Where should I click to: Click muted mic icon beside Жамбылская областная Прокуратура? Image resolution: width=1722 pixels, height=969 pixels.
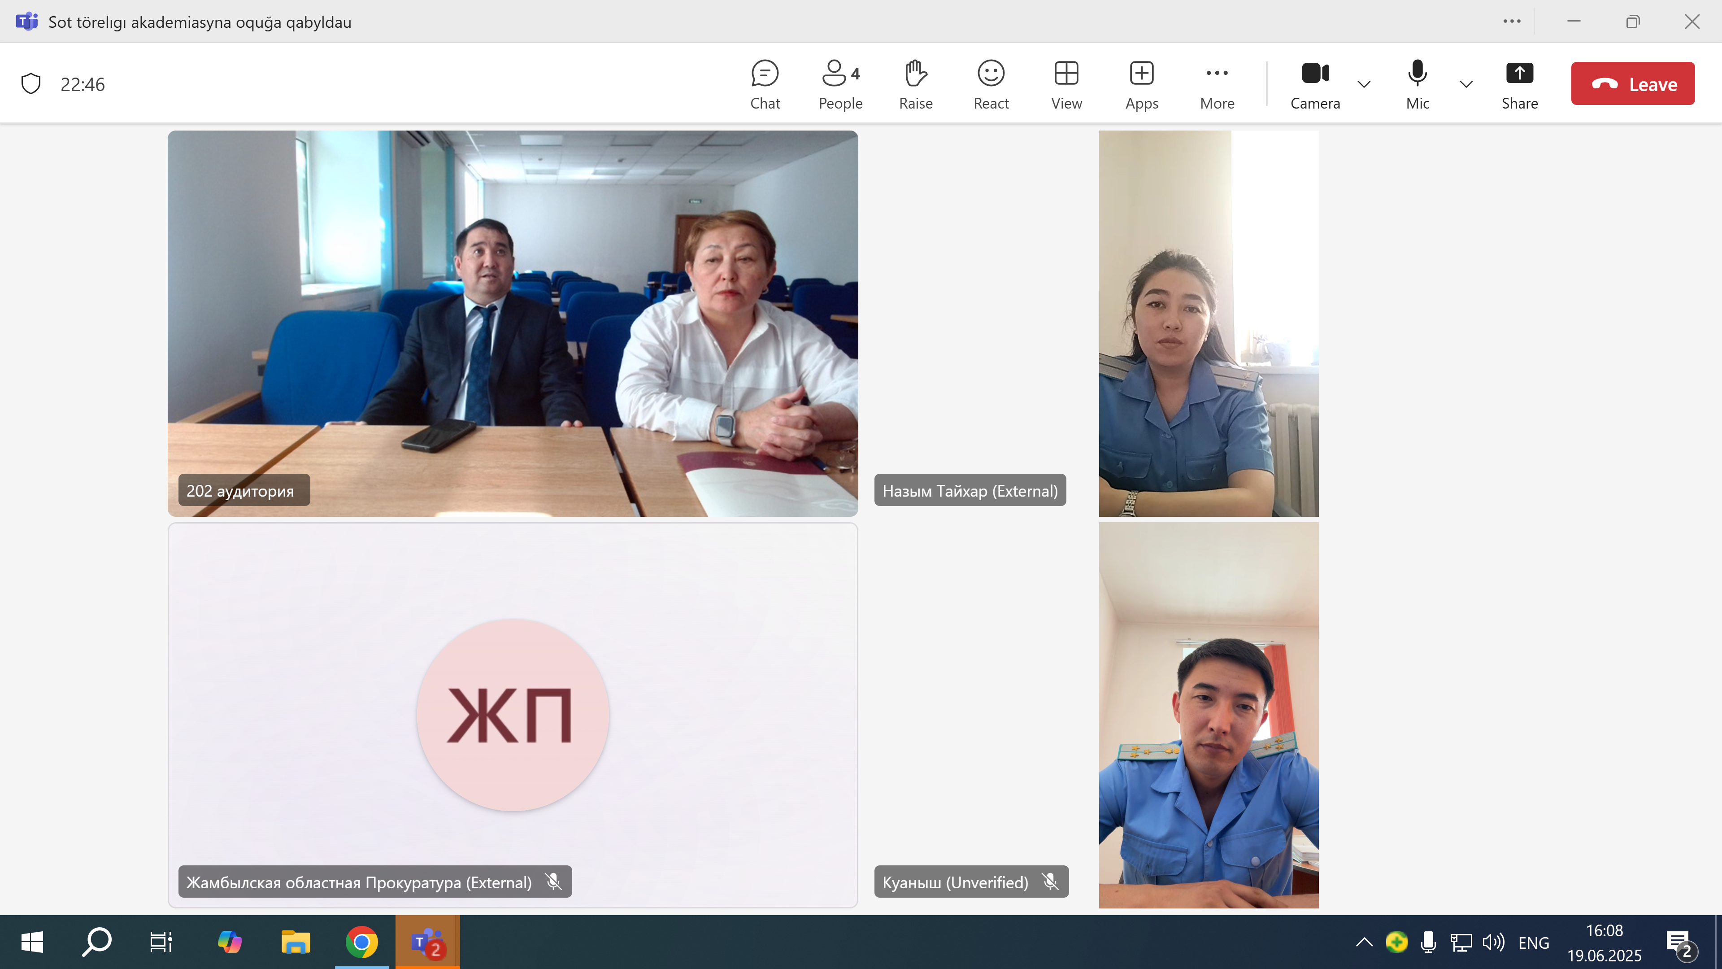(x=553, y=882)
